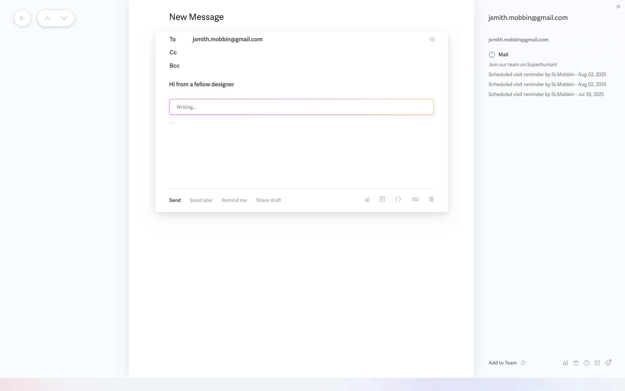
Task: Click the archive box icon in compose toolbar
Action: point(382,199)
